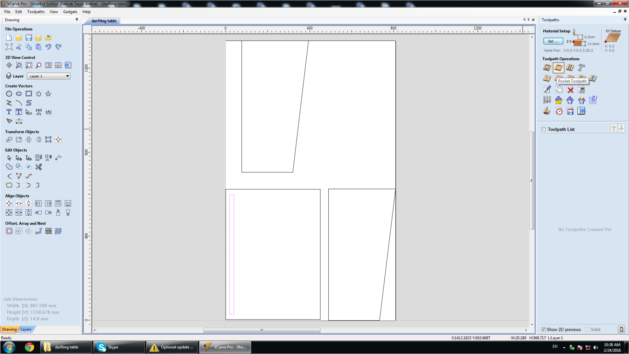
Task: Create a new file icon
Action: [x=9, y=38]
